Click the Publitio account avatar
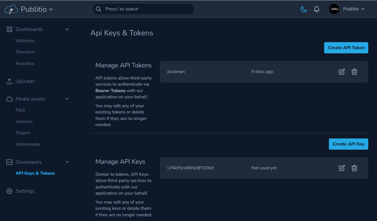377x221 pixels. click(334, 9)
